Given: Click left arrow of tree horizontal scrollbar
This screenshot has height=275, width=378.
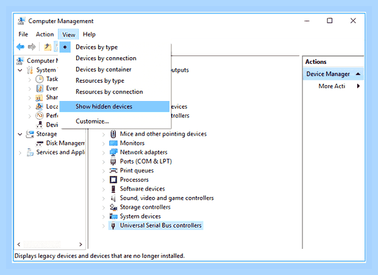Looking at the screenshot, I should (x=19, y=245).
